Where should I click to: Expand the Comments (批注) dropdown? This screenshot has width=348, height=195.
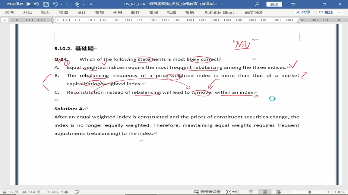(339, 12)
